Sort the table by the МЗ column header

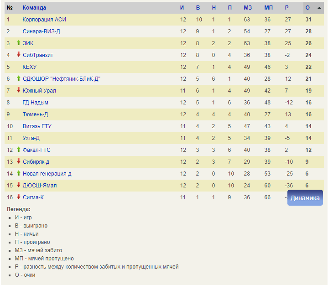(248, 8)
